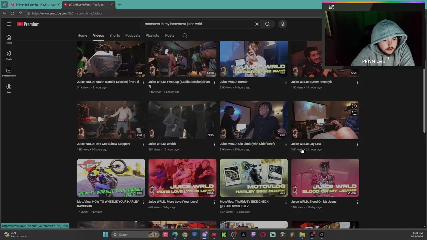The width and height of the screenshot is (427, 240).
Task: Open options menu for Burner Freestyle video
Action: [357, 82]
